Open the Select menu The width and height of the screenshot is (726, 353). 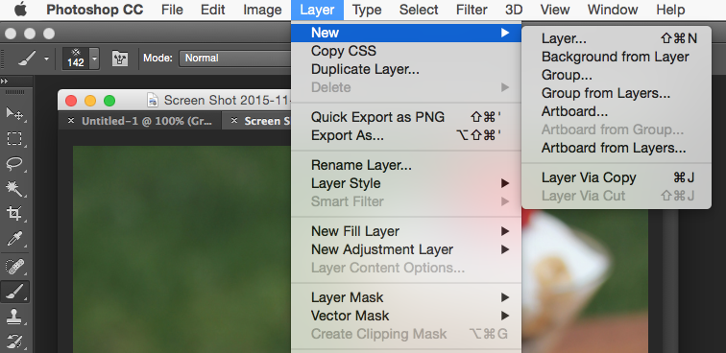pos(419,10)
